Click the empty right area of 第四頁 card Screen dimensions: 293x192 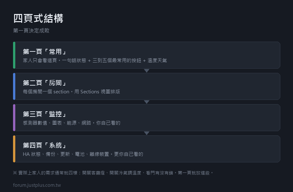(x=211, y=149)
